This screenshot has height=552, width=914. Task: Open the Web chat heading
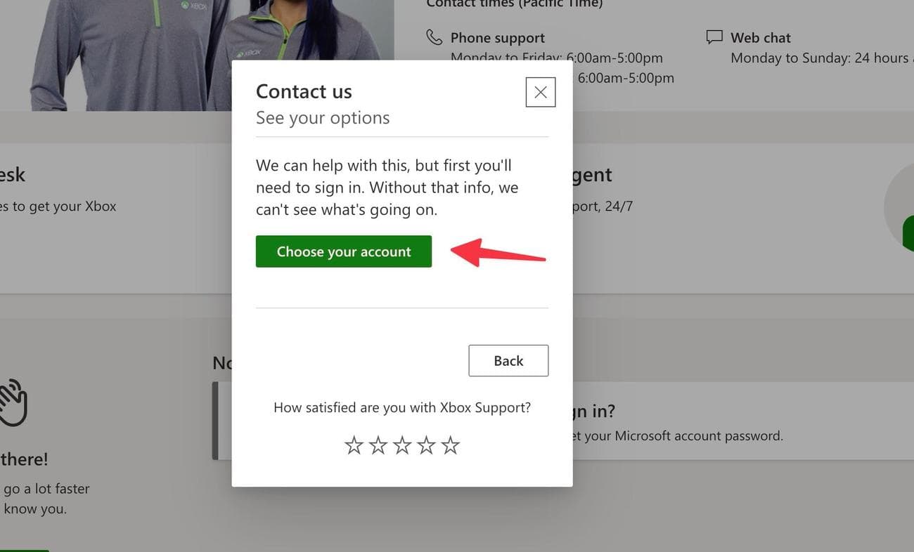(760, 38)
